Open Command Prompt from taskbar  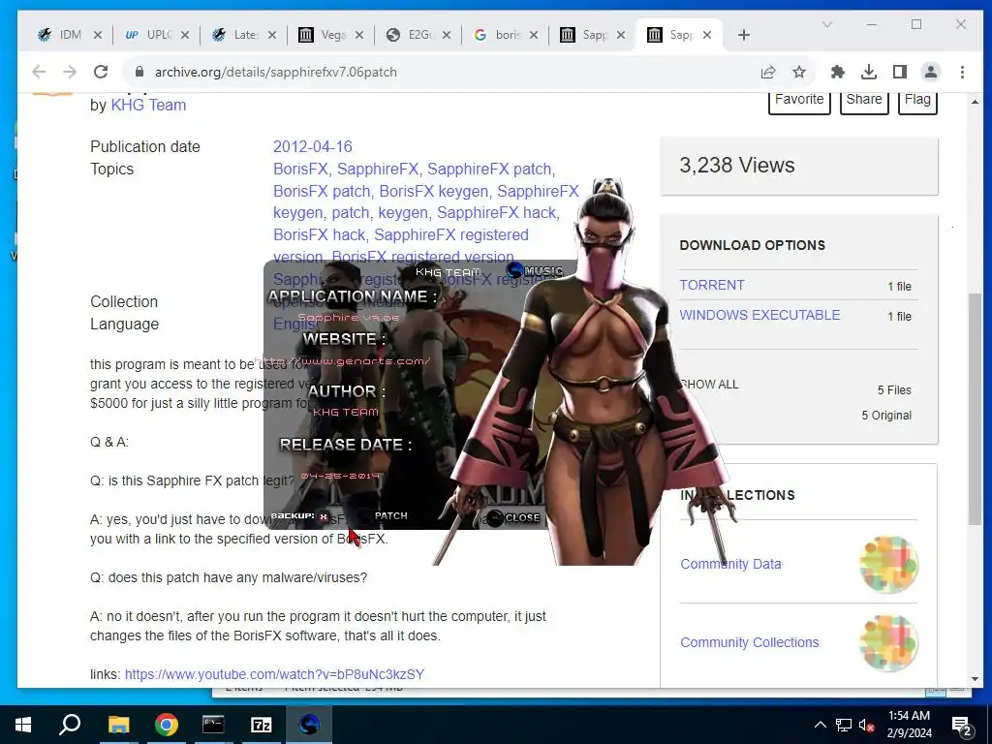(x=213, y=725)
